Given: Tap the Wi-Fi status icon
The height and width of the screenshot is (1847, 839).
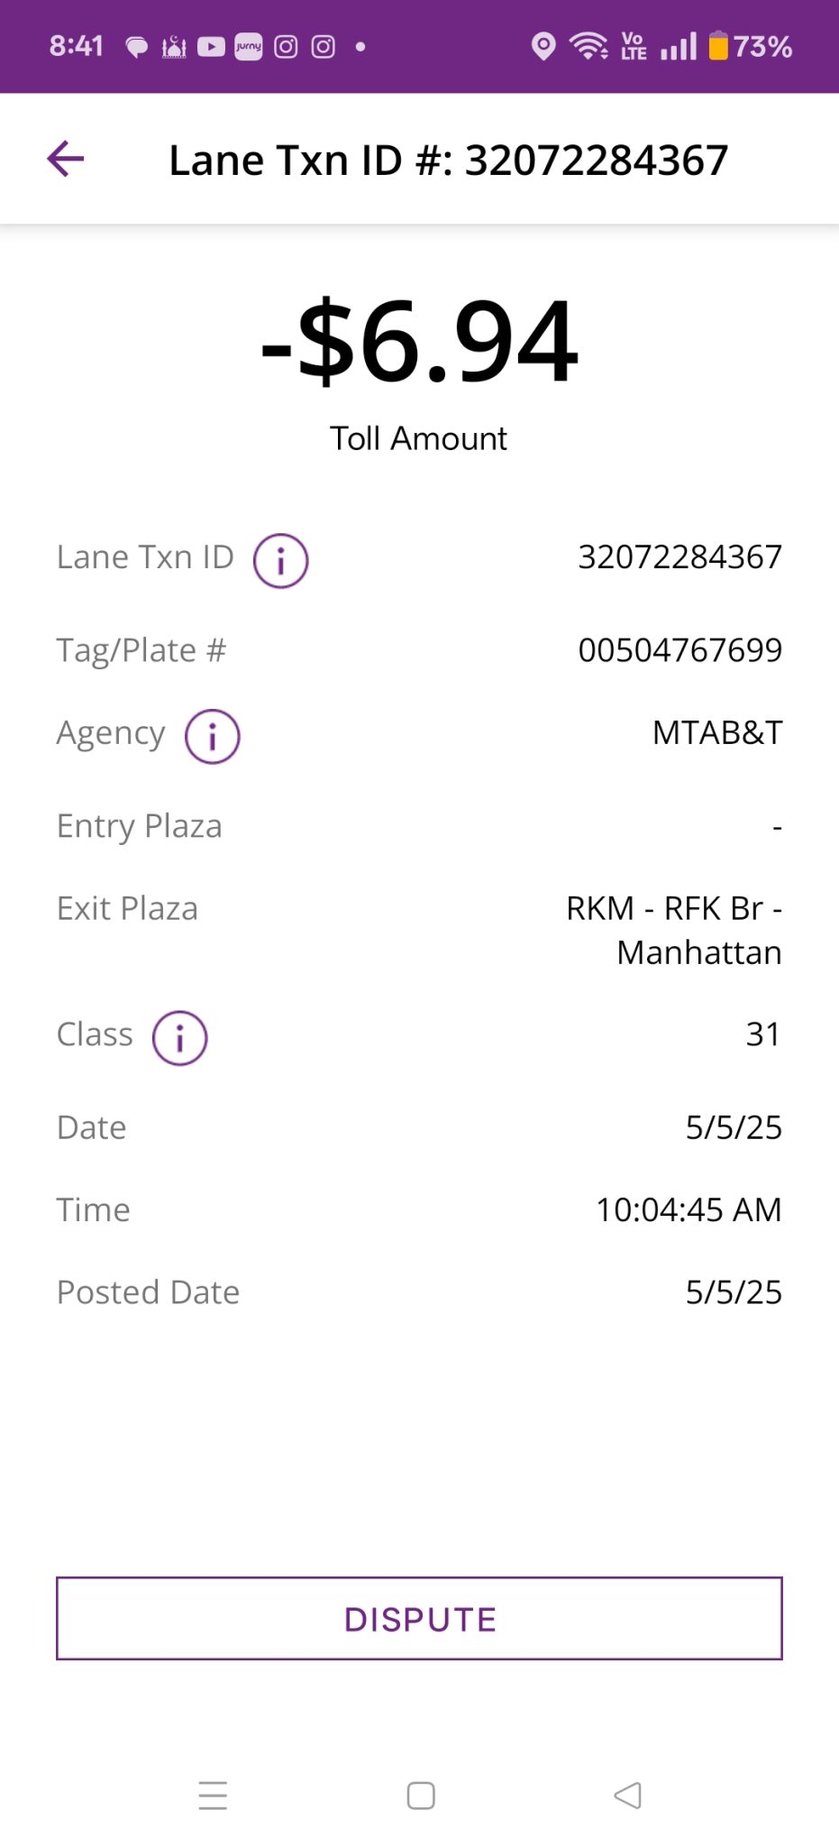Looking at the screenshot, I should point(588,46).
